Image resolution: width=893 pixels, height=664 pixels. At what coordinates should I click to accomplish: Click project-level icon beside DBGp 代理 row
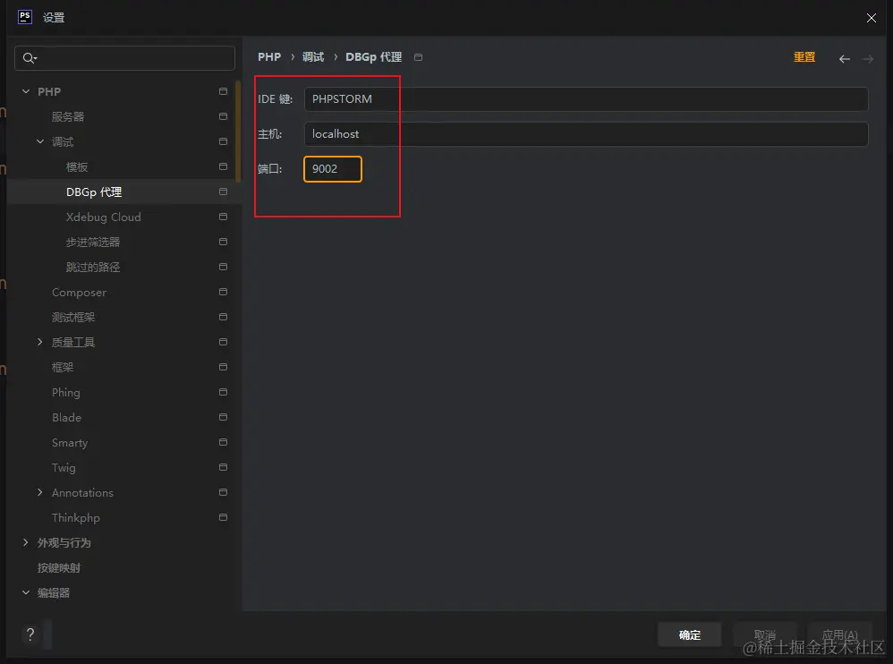pyautogui.click(x=224, y=192)
